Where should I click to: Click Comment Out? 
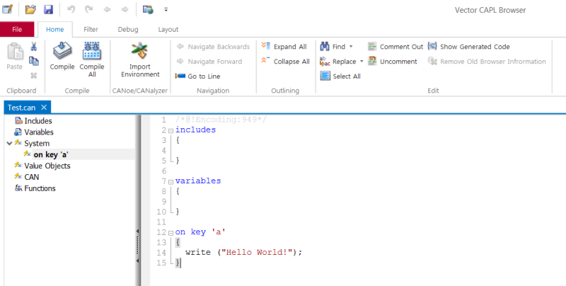click(395, 47)
